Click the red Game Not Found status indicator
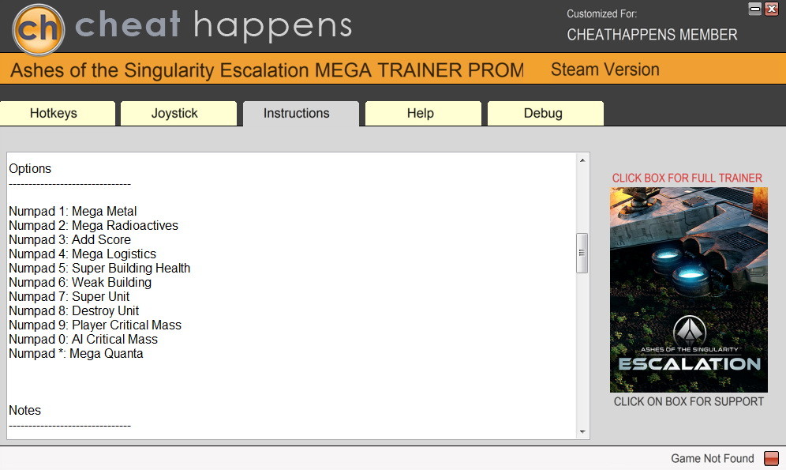786x470 pixels. [771, 458]
